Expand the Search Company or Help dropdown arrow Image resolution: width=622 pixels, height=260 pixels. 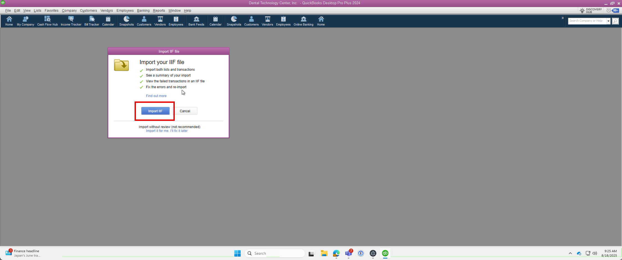click(x=608, y=21)
